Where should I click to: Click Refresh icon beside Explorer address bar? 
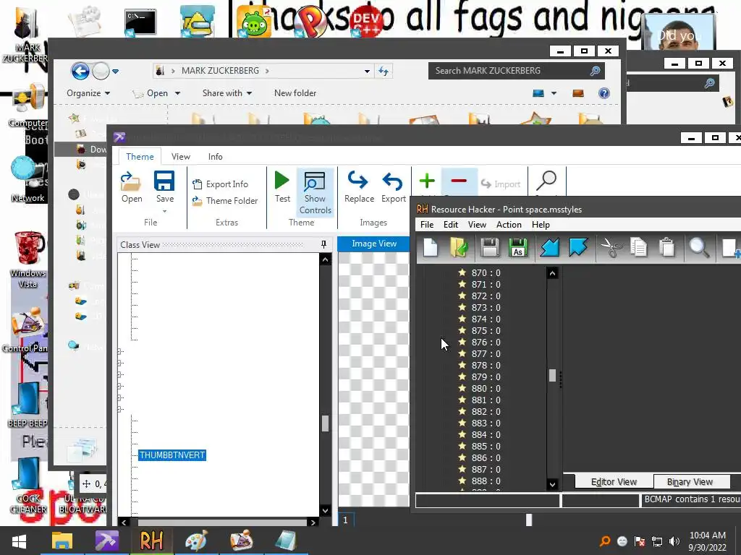tap(384, 72)
